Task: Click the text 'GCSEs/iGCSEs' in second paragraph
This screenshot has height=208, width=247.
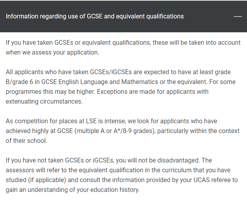Action: 111,72
